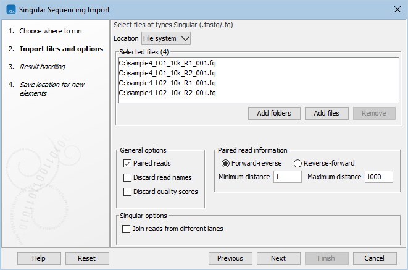Viewport: 408px width, 270px height.
Task: Select file sample4_L02_10k_R2_001.fq in list
Action: pyautogui.click(x=167, y=93)
